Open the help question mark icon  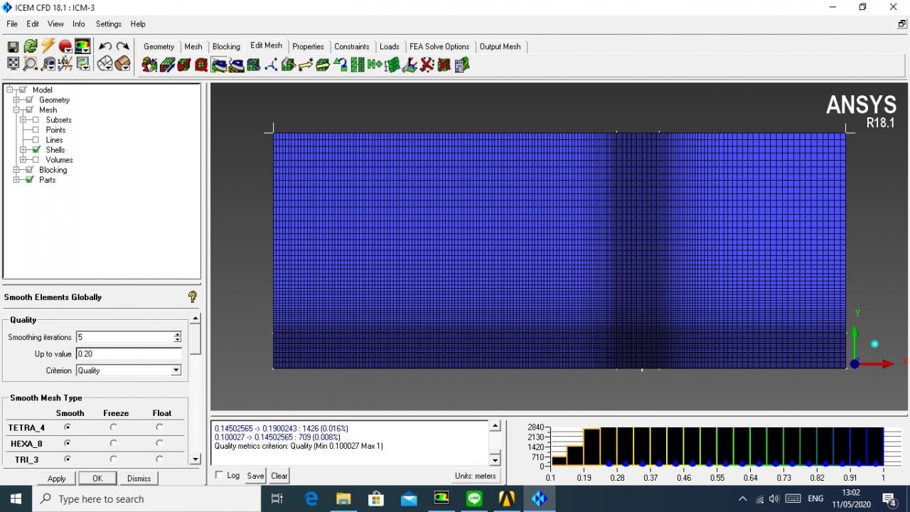click(192, 297)
